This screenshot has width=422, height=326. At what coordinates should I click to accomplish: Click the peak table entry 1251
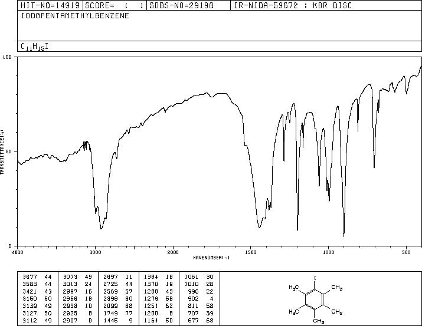151,306
